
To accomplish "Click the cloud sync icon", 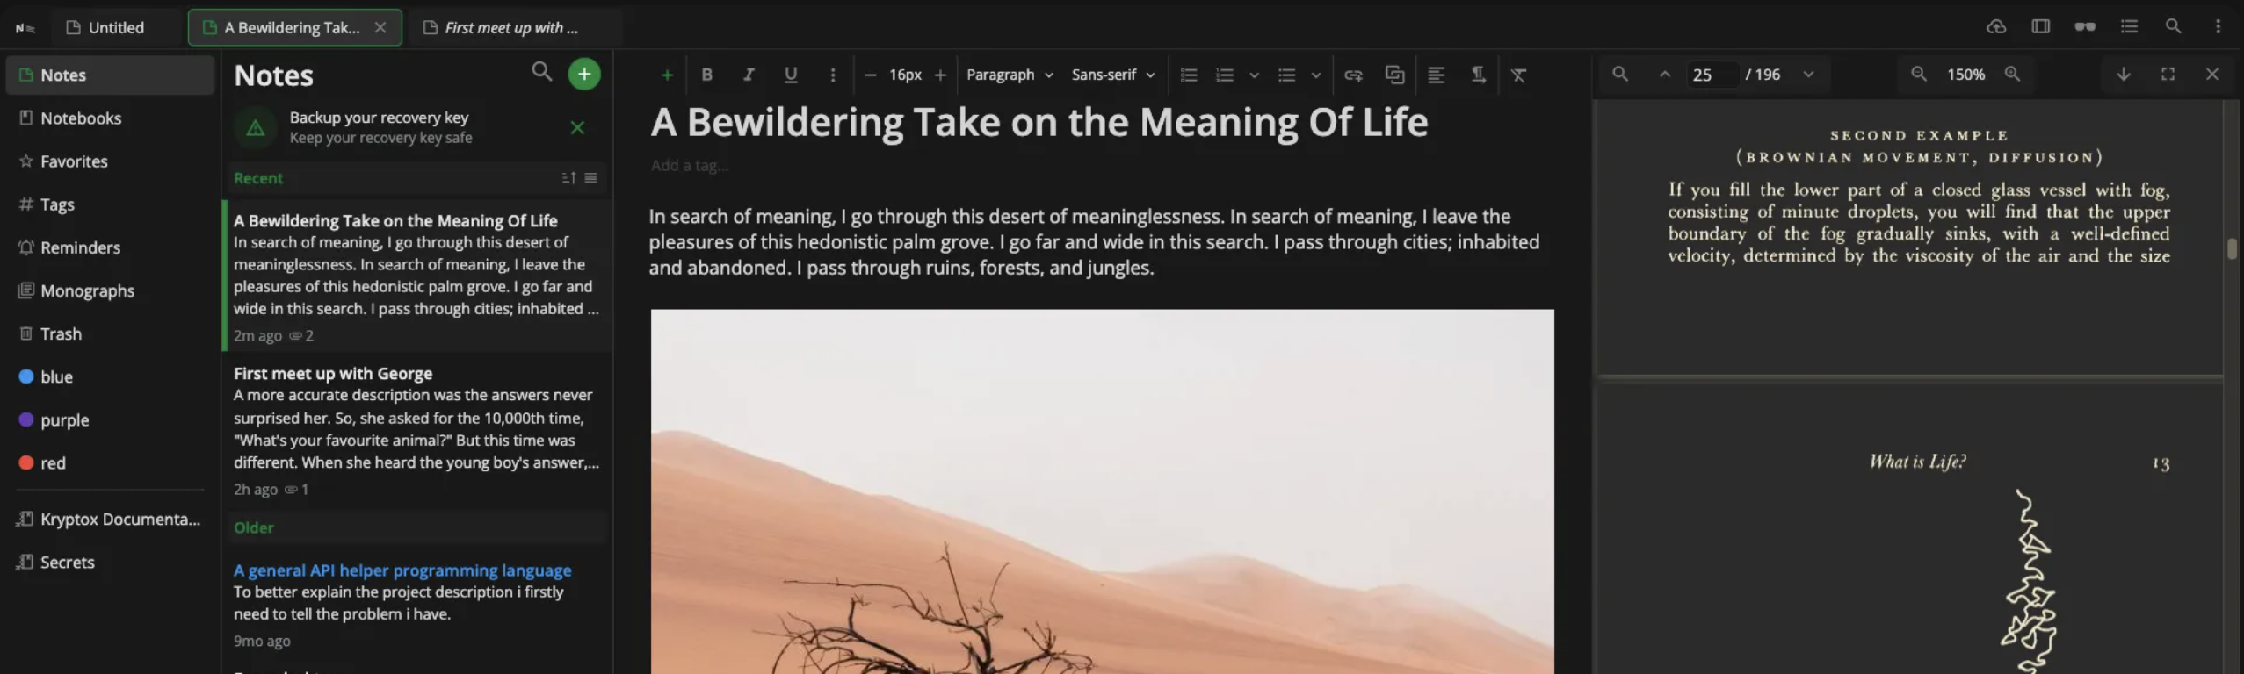I will [1996, 26].
